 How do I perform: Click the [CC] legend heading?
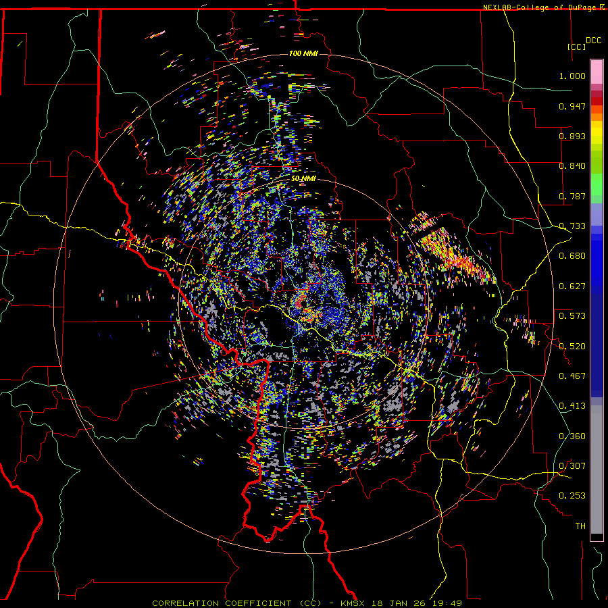[577, 47]
